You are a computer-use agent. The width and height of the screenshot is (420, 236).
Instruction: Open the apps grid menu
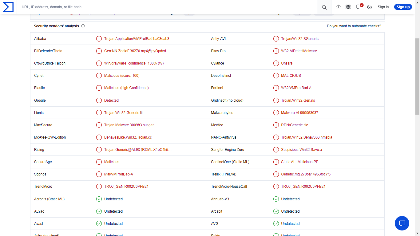348,7
